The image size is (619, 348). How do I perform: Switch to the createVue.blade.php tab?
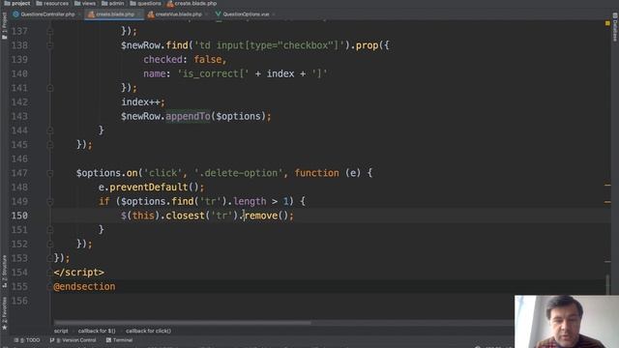tap(178, 14)
